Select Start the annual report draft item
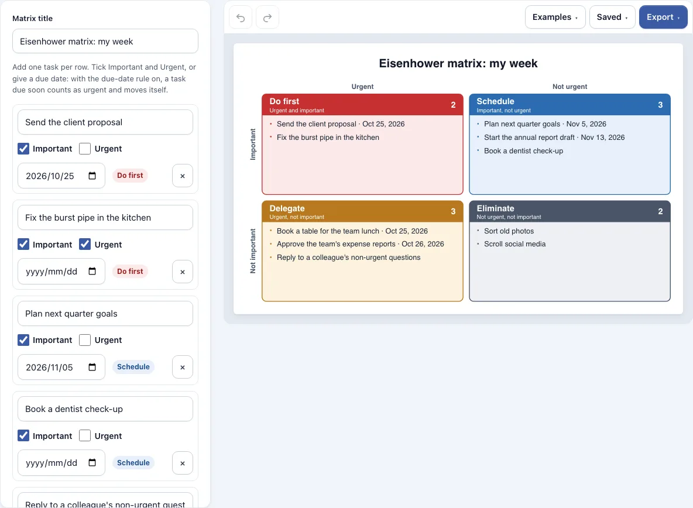 point(554,138)
